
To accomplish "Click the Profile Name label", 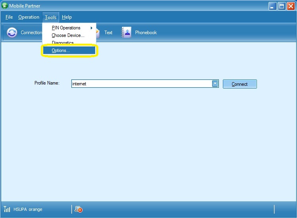I will (47, 83).
